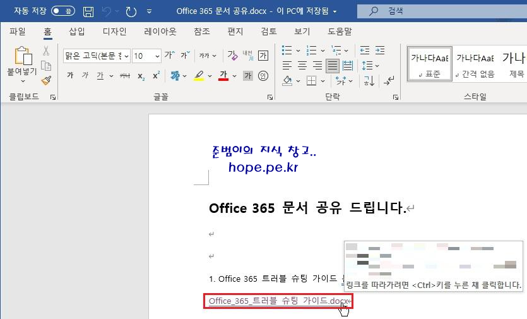Apply red font color

[x=223, y=76]
